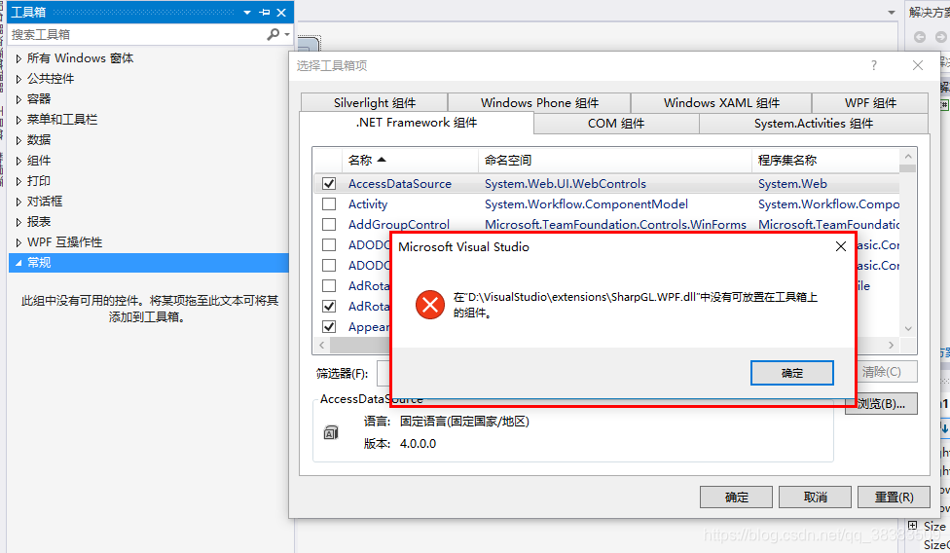Click the Solution Explorer back arrow icon
Image resolution: width=950 pixels, height=553 pixels.
pos(920,37)
